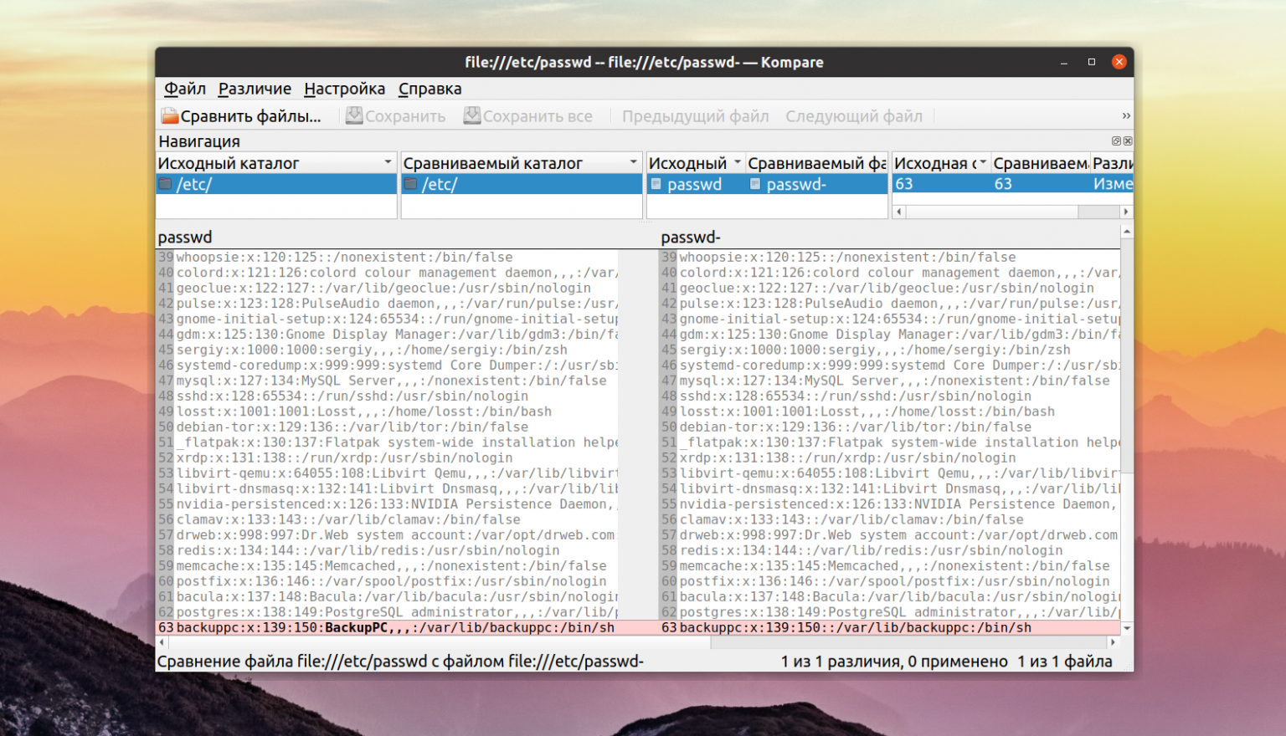Open the Справка menu
1286x736 pixels.
coord(430,89)
